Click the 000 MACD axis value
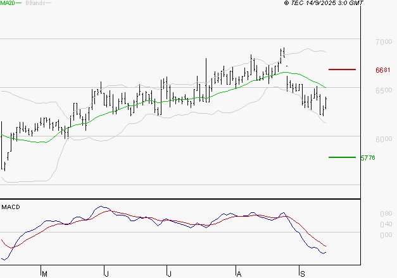Viewport: 397px width, 278px height. click(386, 235)
